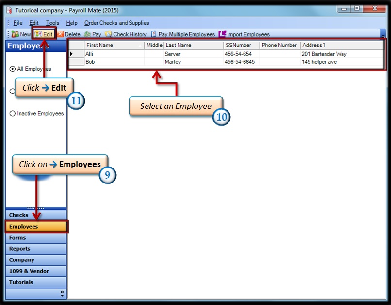Switch to the Checks navigation section
The width and height of the screenshot is (391, 305).
point(36,215)
